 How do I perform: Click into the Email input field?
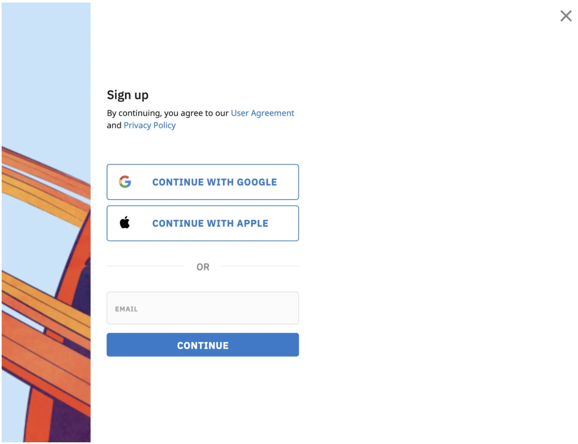click(x=203, y=308)
